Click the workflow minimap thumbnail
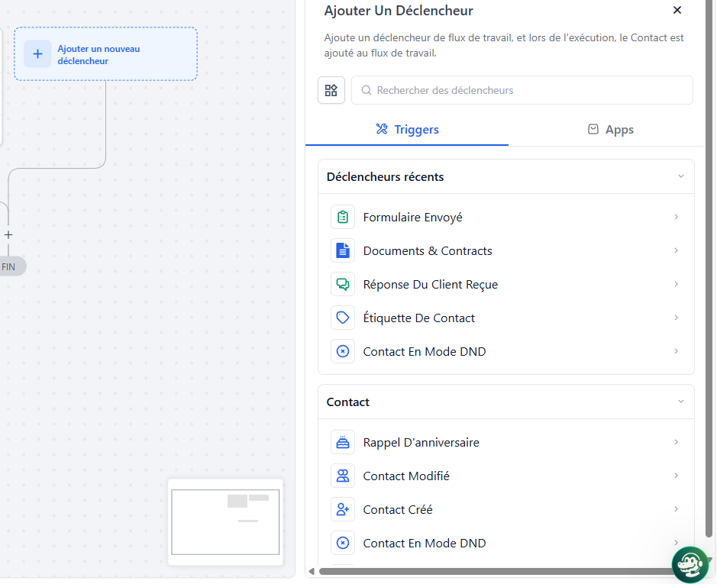The image size is (717, 584). 225,522
